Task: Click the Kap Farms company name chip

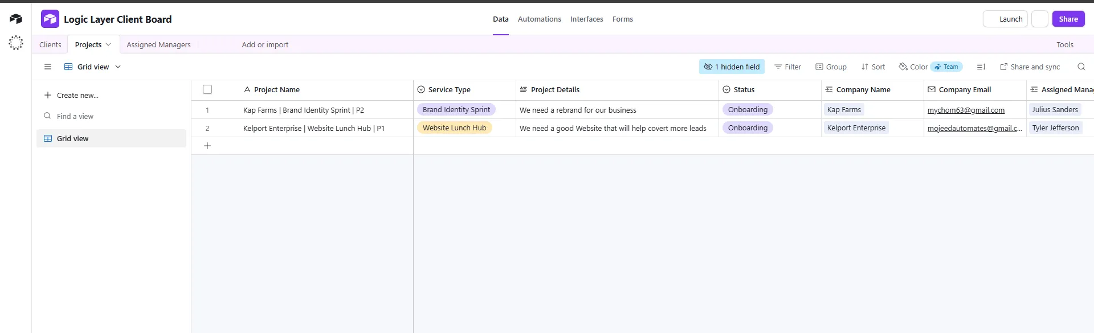Action: tap(844, 109)
